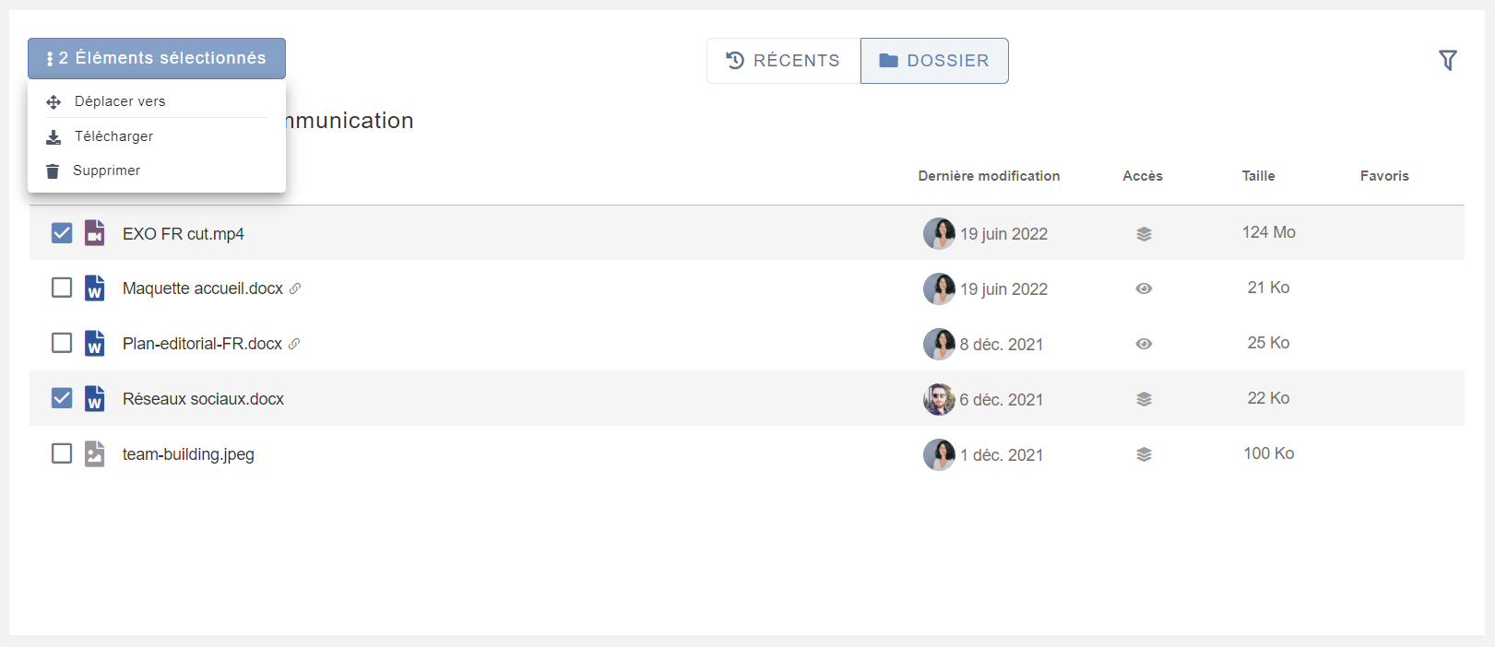Select the team-building.jpeg checkbox
This screenshot has height=647, width=1495.
pos(62,453)
